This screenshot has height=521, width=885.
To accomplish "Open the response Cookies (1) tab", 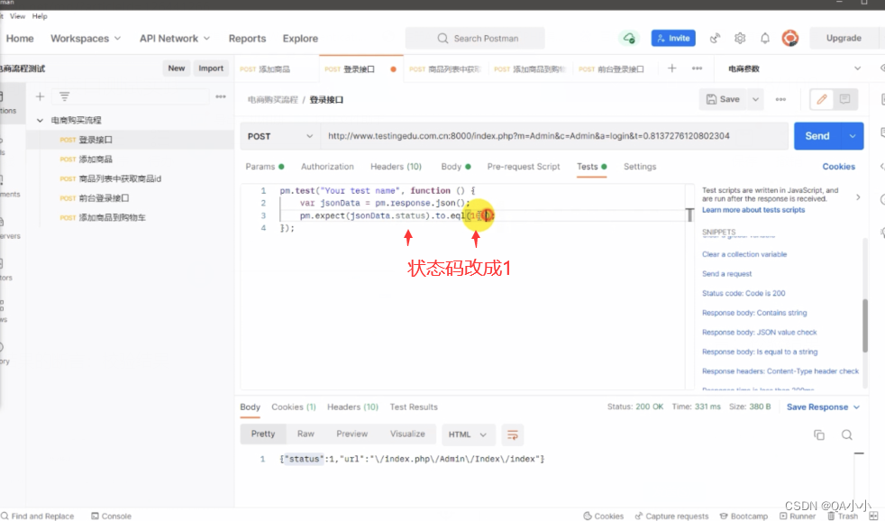I will click(x=294, y=407).
